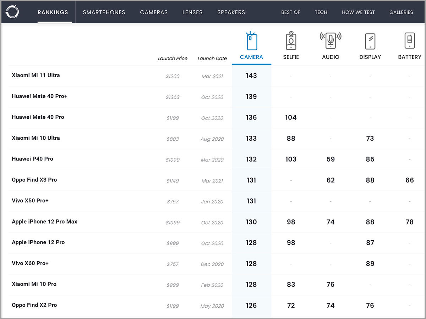Click camera score 139 for Mate 40 Pro+
Viewport: 426px width, 319px height.
tap(251, 96)
